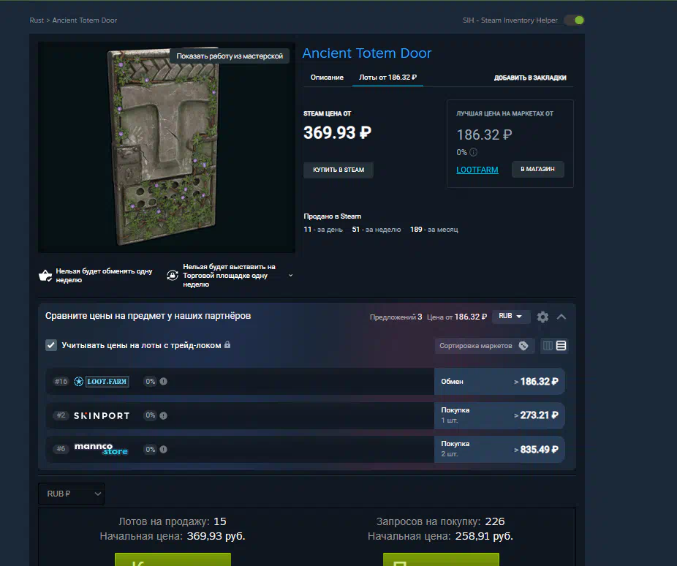
Task: Add item to bookmarks with ДОБАВИТЬ В ЗАКЛАДКИ
Action: click(530, 78)
